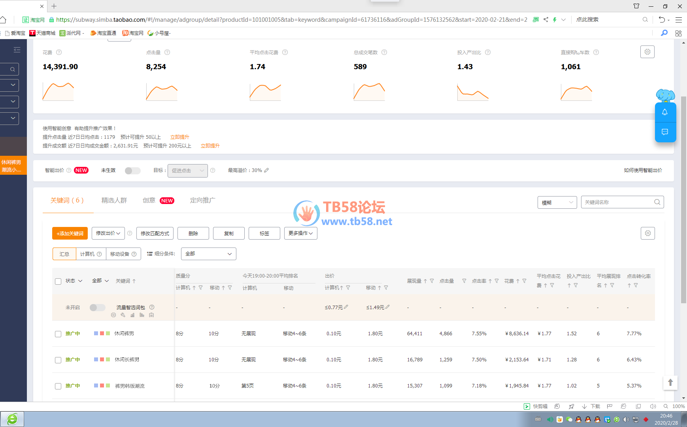Click help icon beside 智能出价

coord(69,170)
